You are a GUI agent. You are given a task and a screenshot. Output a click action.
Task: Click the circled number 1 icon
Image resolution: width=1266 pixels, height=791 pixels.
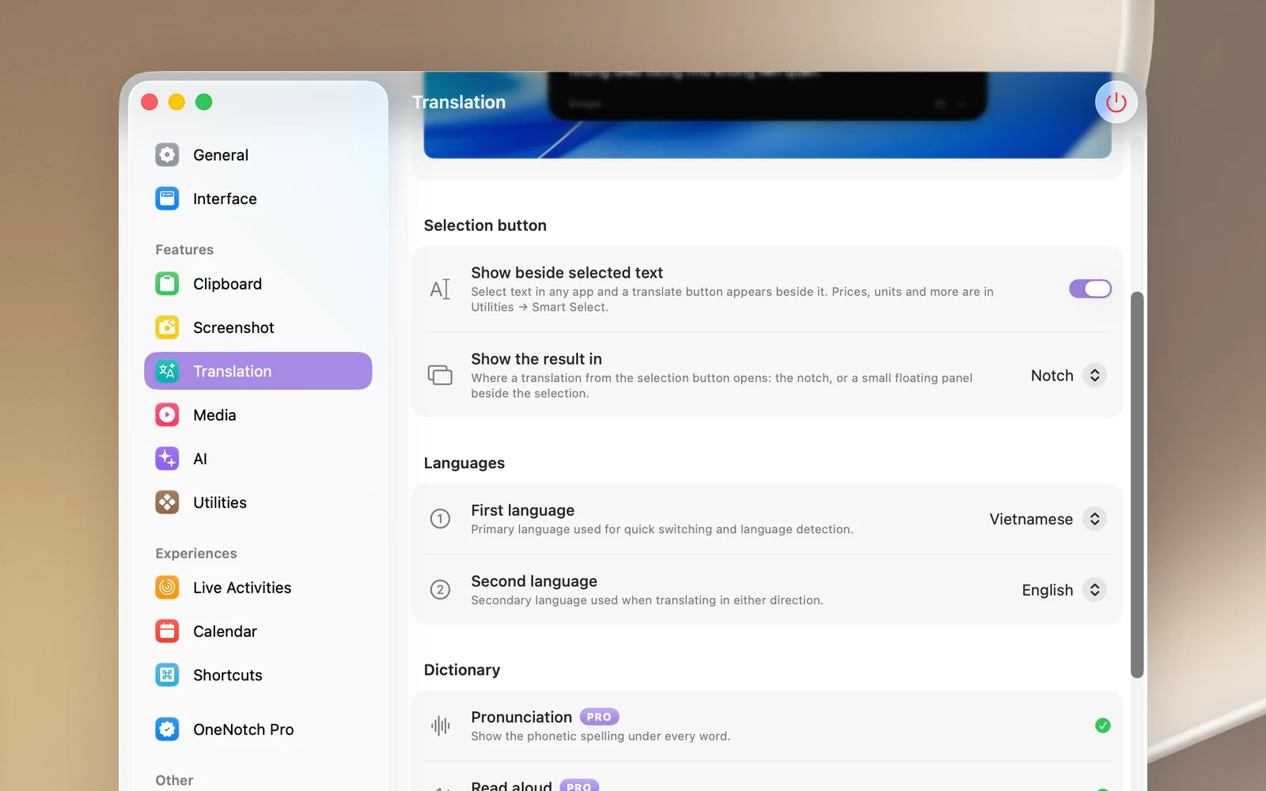click(440, 519)
